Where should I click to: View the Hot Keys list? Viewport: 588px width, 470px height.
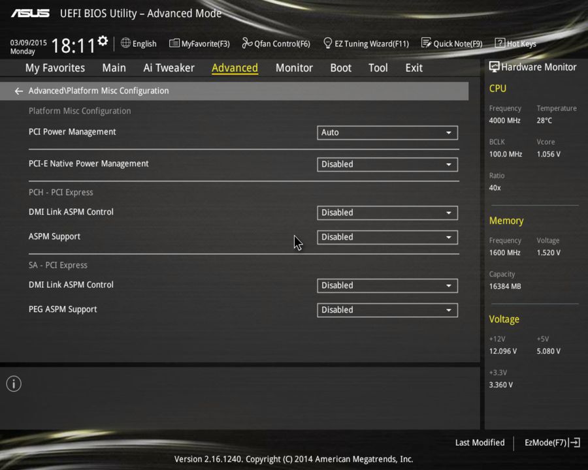[x=515, y=44]
